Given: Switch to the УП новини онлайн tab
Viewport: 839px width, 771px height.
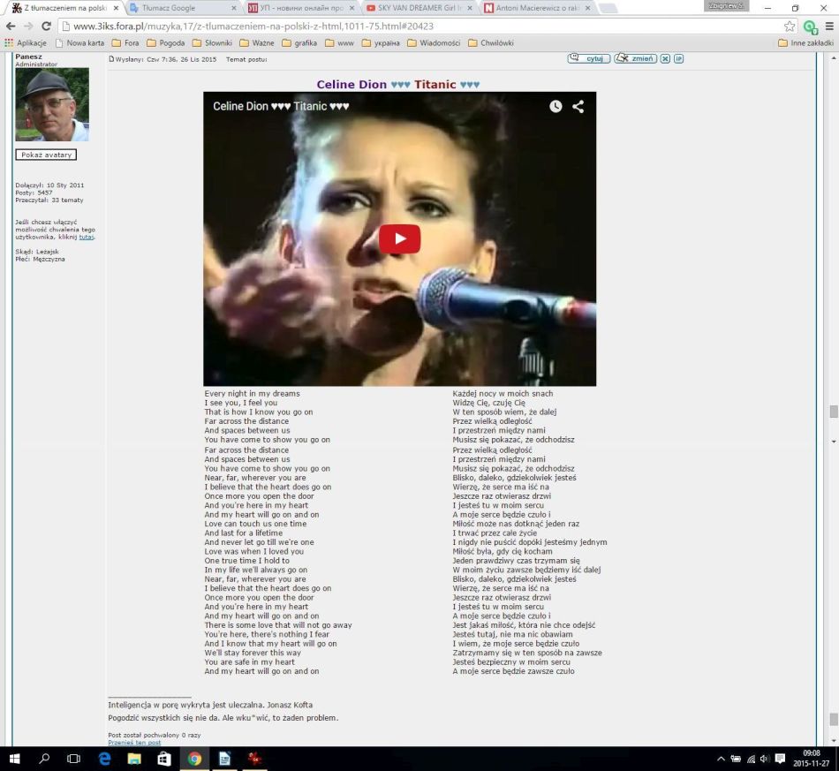Looking at the screenshot, I should pyautogui.click(x=302, y=8).
